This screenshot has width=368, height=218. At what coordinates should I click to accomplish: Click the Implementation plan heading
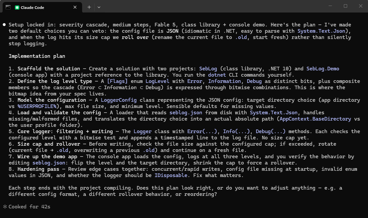[x=37, y=56]
